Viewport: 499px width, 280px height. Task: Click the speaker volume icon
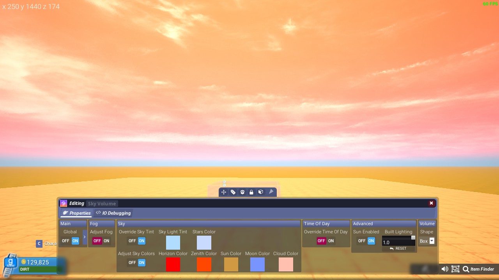[x=444, y=269]
